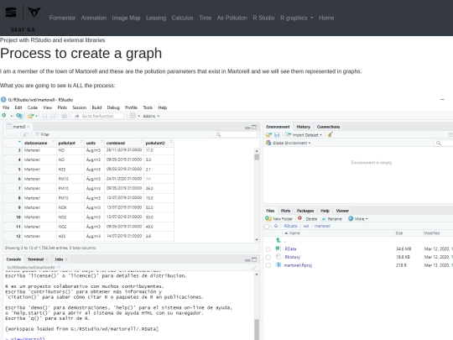Click the Go to file/function field
The width and height of the screenshot is (453, 340).
98,116
